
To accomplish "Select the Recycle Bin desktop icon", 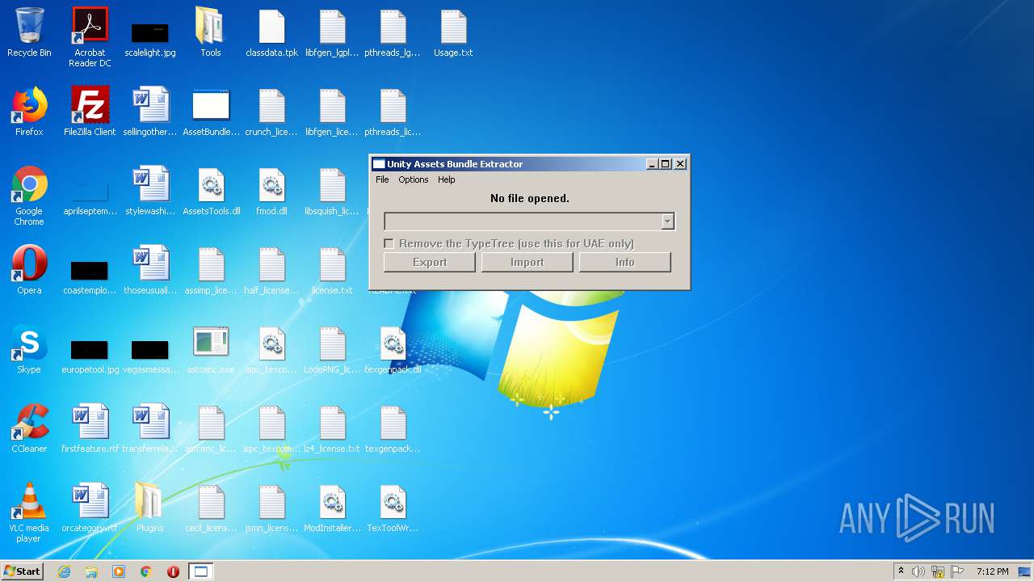I will tap(29, 32).
